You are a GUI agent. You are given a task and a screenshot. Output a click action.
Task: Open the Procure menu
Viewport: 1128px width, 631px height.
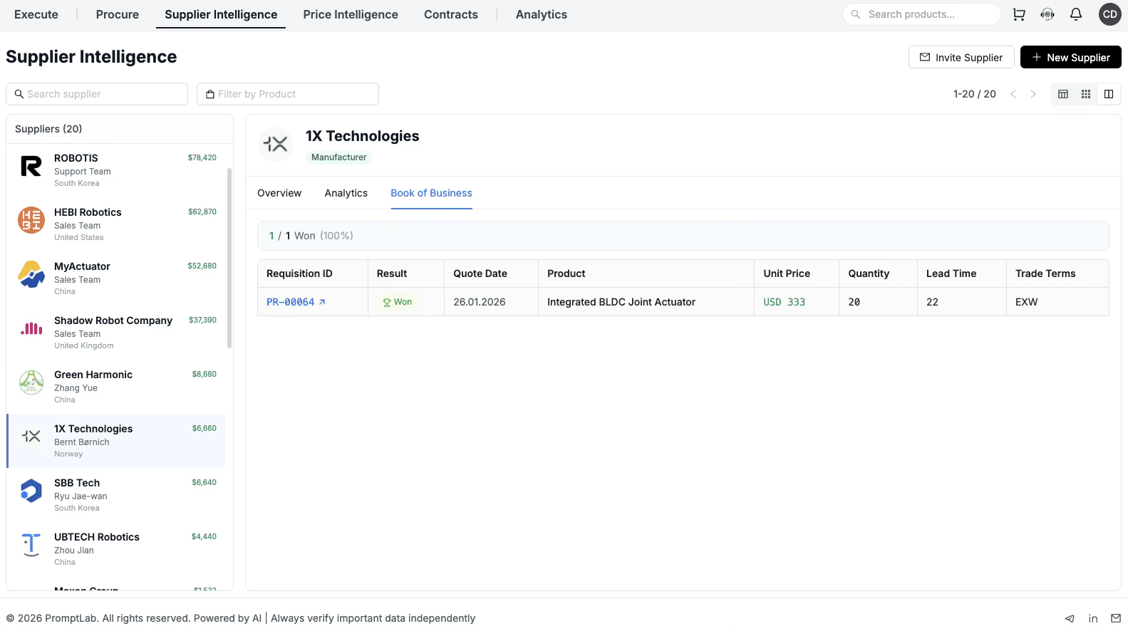[118, 14]
